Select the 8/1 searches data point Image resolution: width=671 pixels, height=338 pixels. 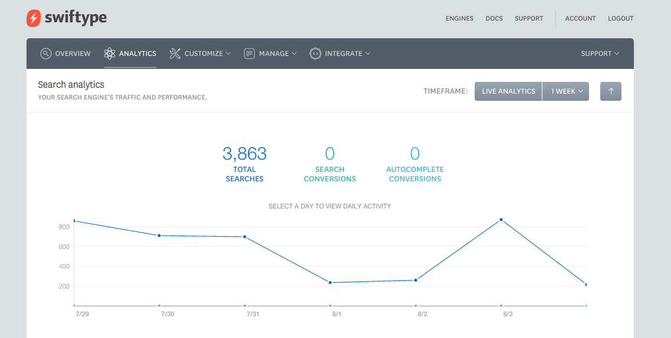click(330, 283)
